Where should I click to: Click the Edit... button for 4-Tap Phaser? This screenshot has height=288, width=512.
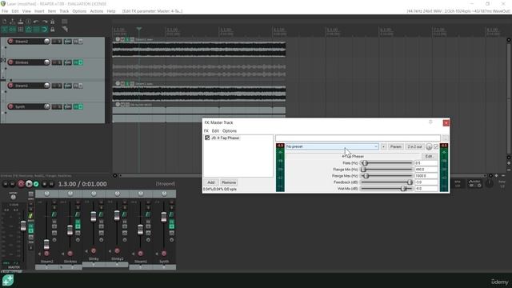[429, 156]
